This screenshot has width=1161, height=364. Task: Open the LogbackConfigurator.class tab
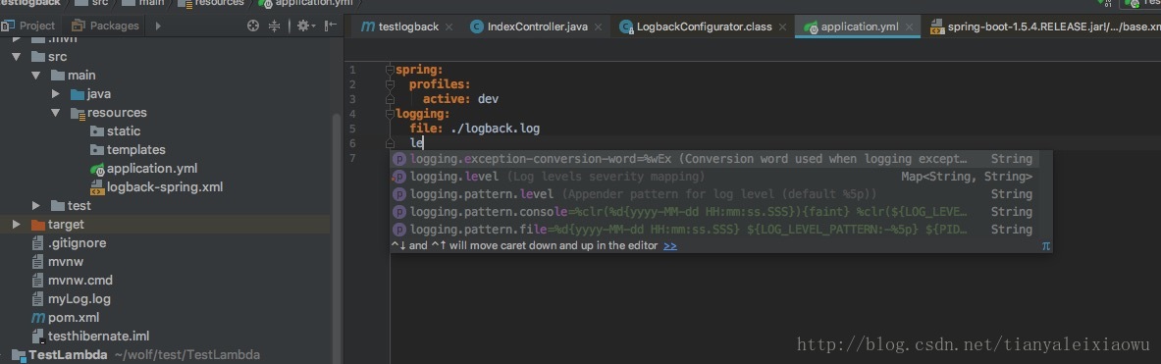pyautogui.click(x=704, y=26)
